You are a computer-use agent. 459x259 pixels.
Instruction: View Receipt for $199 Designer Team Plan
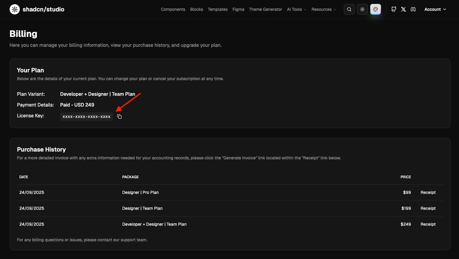click(428, 208)
